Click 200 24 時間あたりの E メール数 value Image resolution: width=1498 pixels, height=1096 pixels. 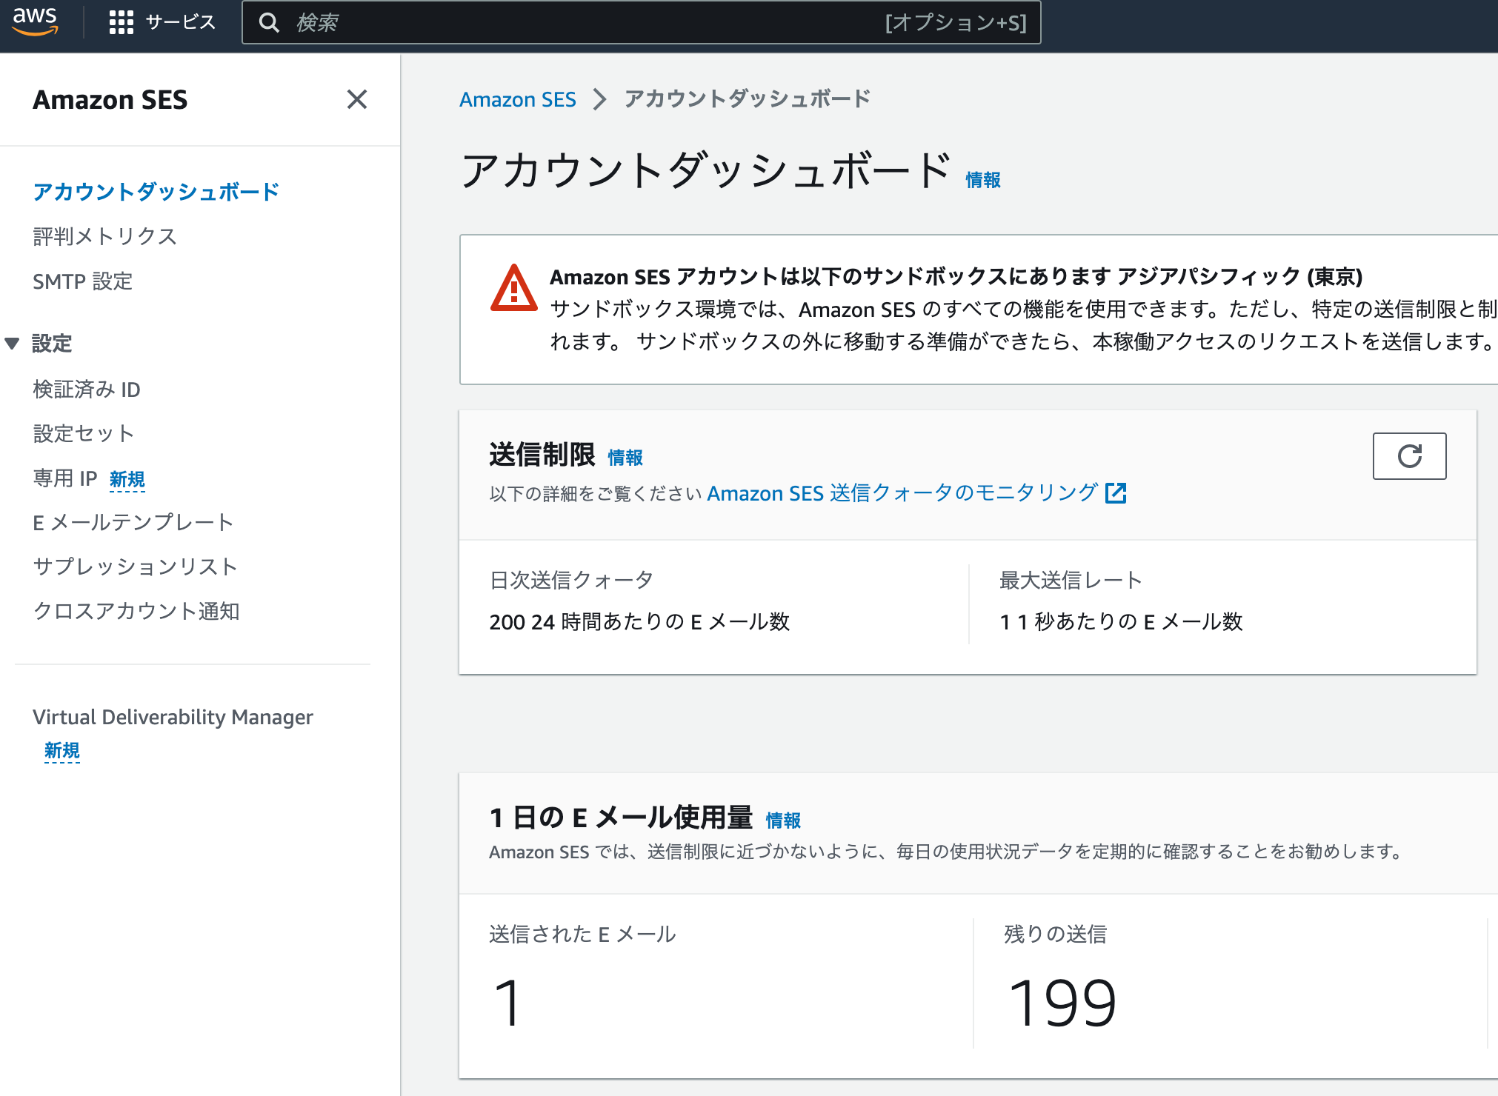click(639, 621)
